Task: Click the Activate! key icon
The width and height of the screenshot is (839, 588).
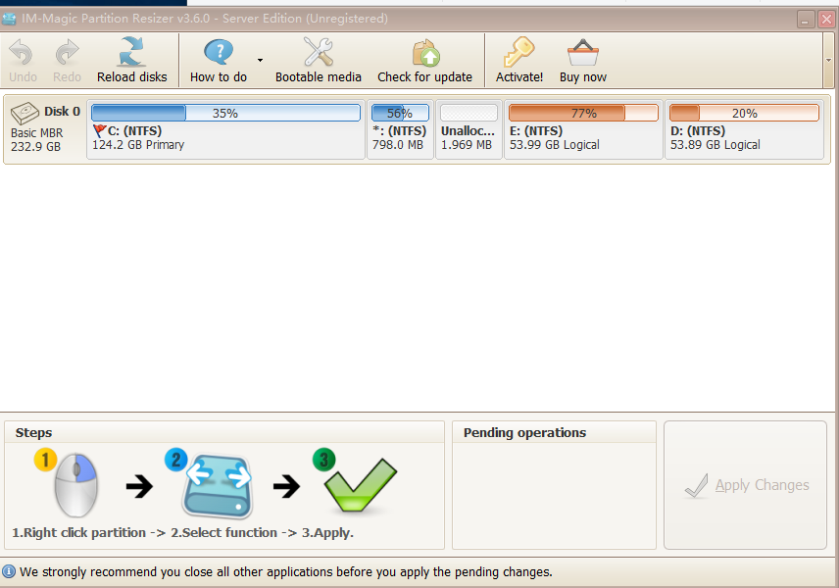Action: [x=519, y=52]
